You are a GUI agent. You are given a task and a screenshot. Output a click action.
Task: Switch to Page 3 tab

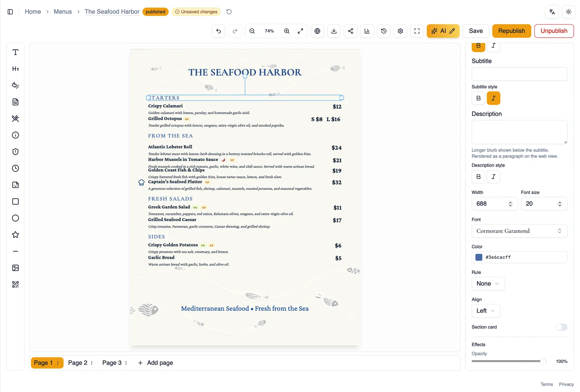point(112,363)
